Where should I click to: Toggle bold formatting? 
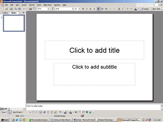coord(83,9)
